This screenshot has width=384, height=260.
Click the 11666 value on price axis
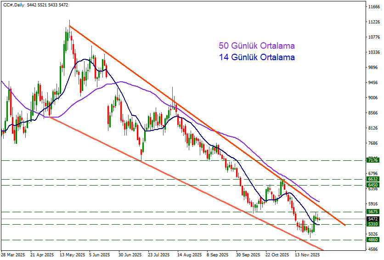(x=373, y=7)
